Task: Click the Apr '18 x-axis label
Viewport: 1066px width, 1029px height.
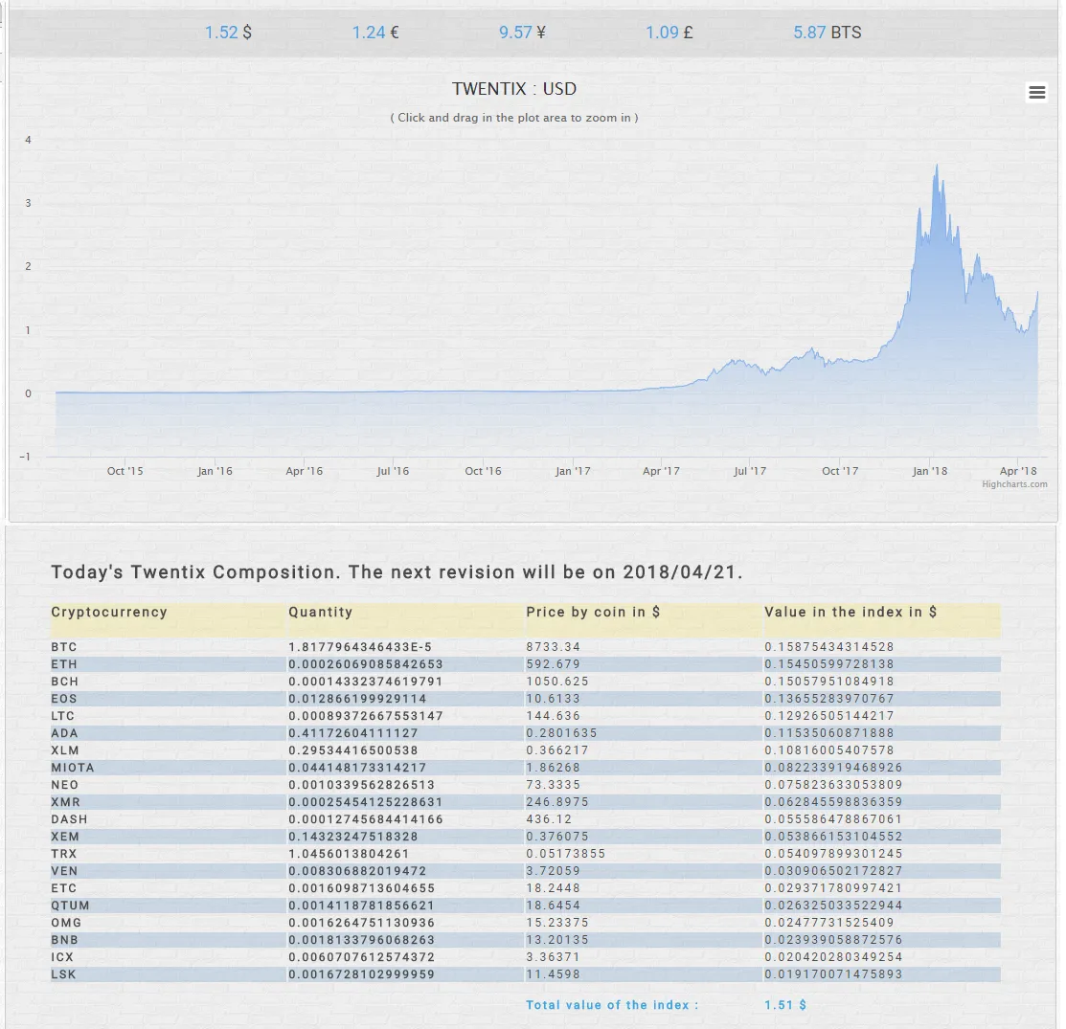Action: (x=1018, y=470)
